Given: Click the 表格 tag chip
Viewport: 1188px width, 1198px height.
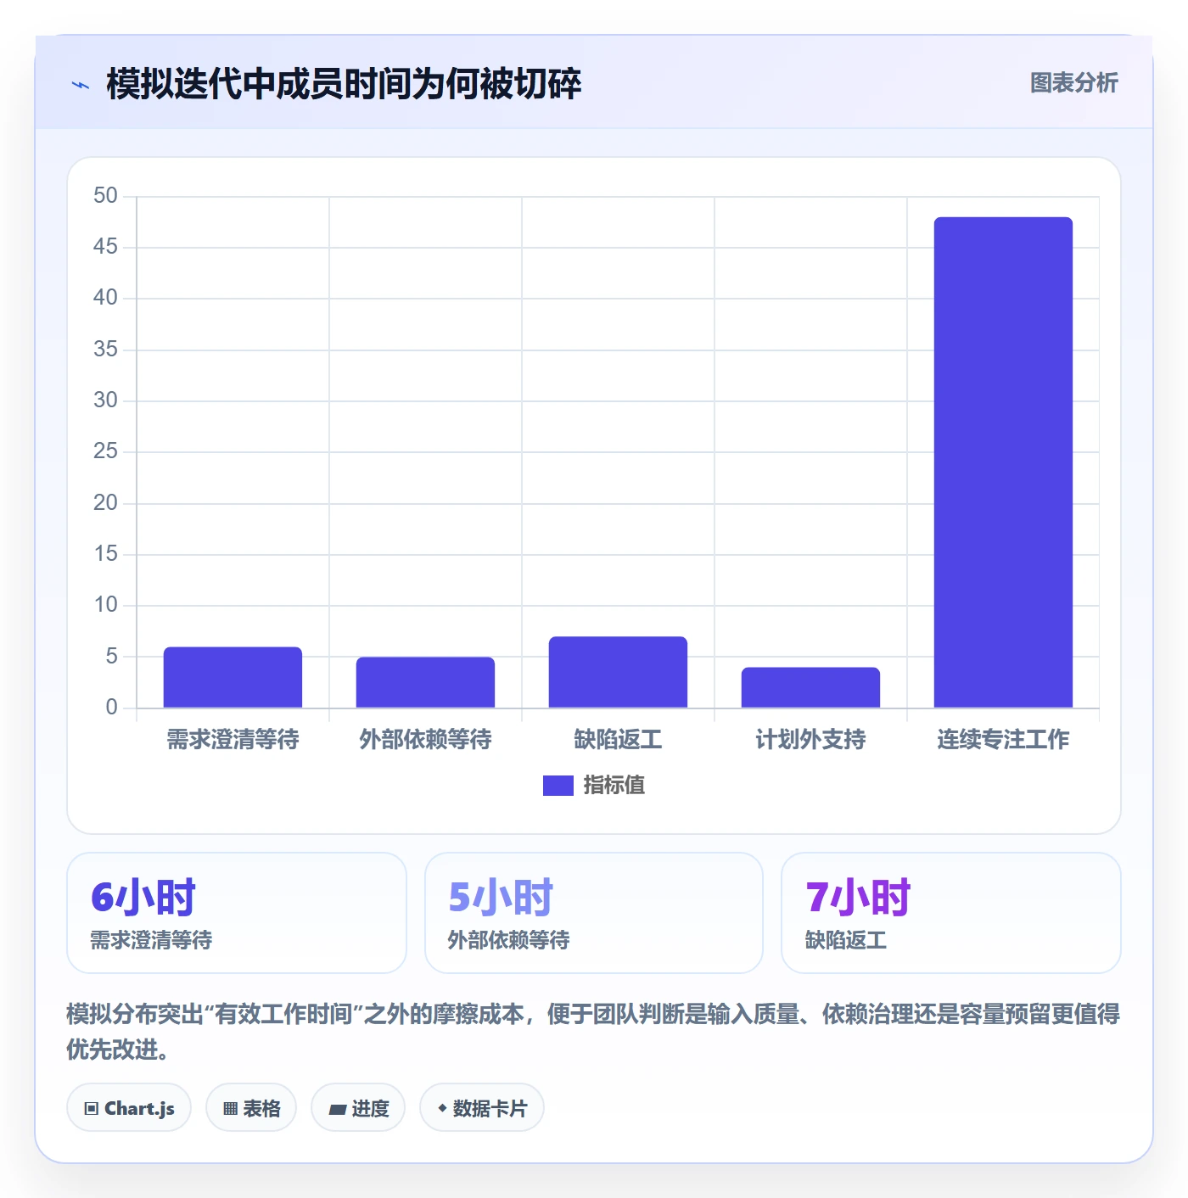Looking at the screenshot, I should (251, 1108).
